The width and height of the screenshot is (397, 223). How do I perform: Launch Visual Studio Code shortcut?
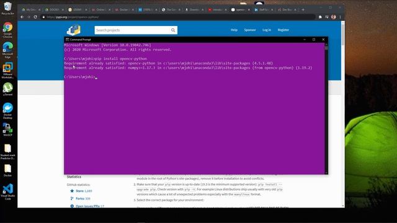(x=7, y=192)
